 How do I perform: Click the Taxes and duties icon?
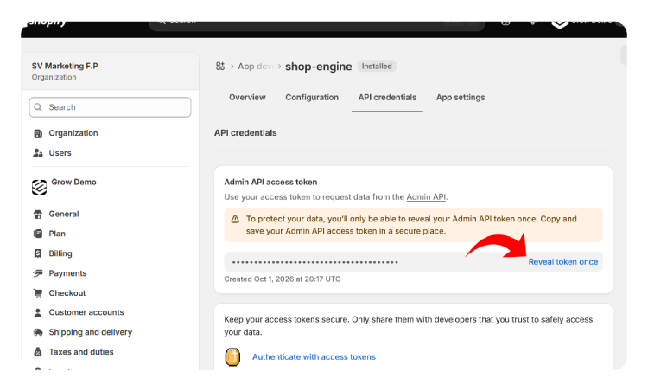click(38, 352)
